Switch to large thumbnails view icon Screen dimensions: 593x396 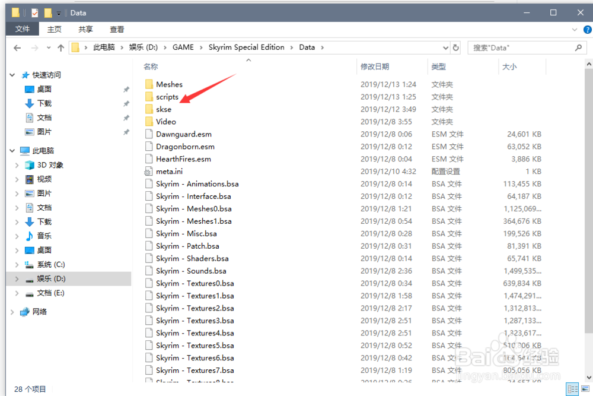pyautogui.click(x=585, y=389)
